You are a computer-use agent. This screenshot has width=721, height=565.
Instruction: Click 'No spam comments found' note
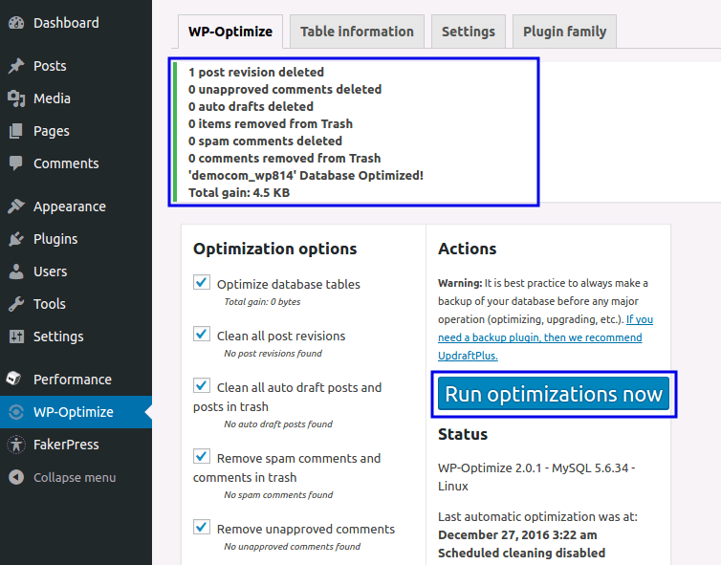278,495
